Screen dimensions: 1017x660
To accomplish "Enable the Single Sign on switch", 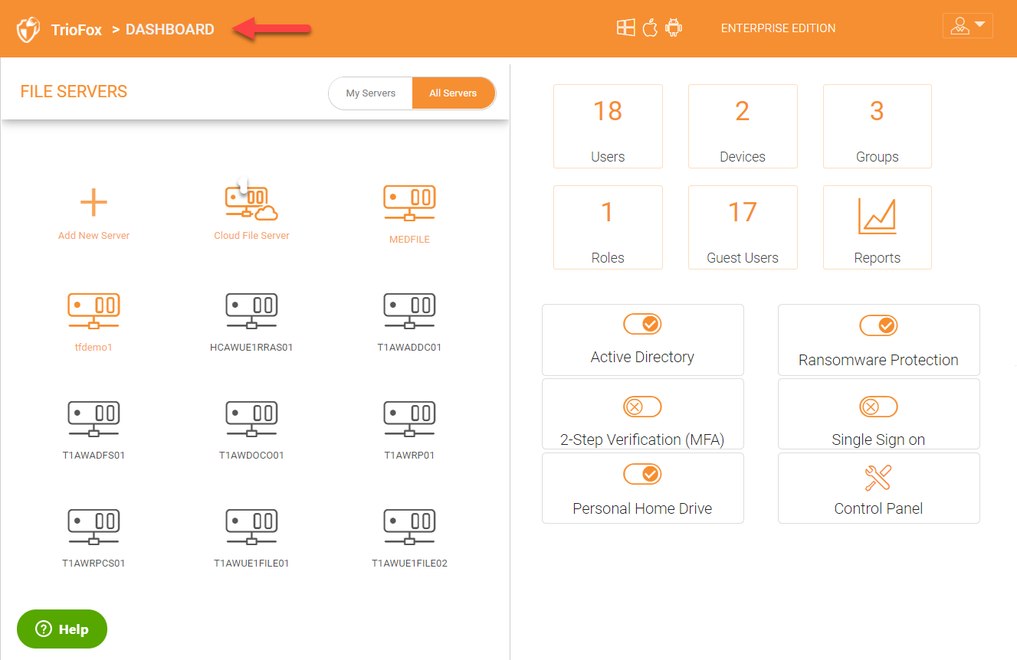I will pos(878,407).
